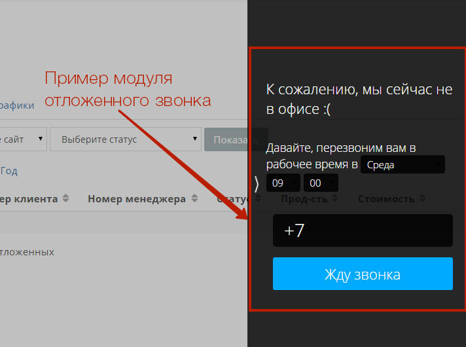Click 'К сожалению, мы сейчас не в офисе' heading

tap(359, 99)
